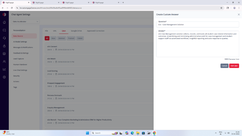Open the browser profile icon
This screenshot has height=136, width=242.
click(x=234, y=8)
